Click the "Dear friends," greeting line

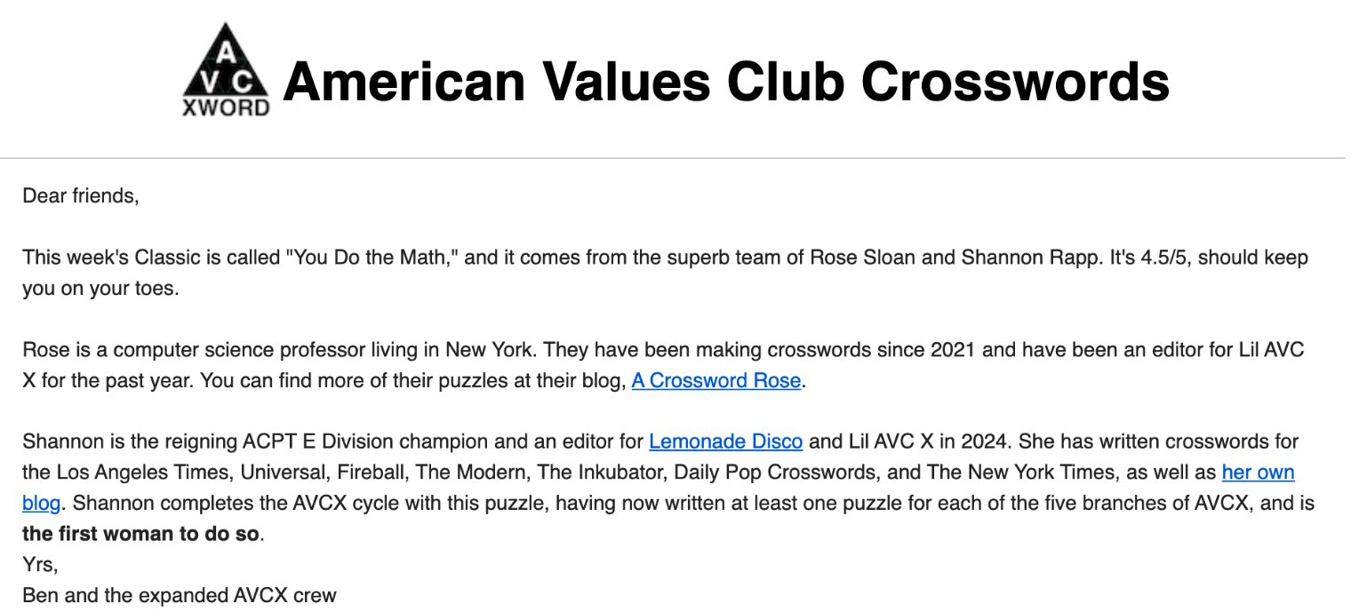point(81,195)
